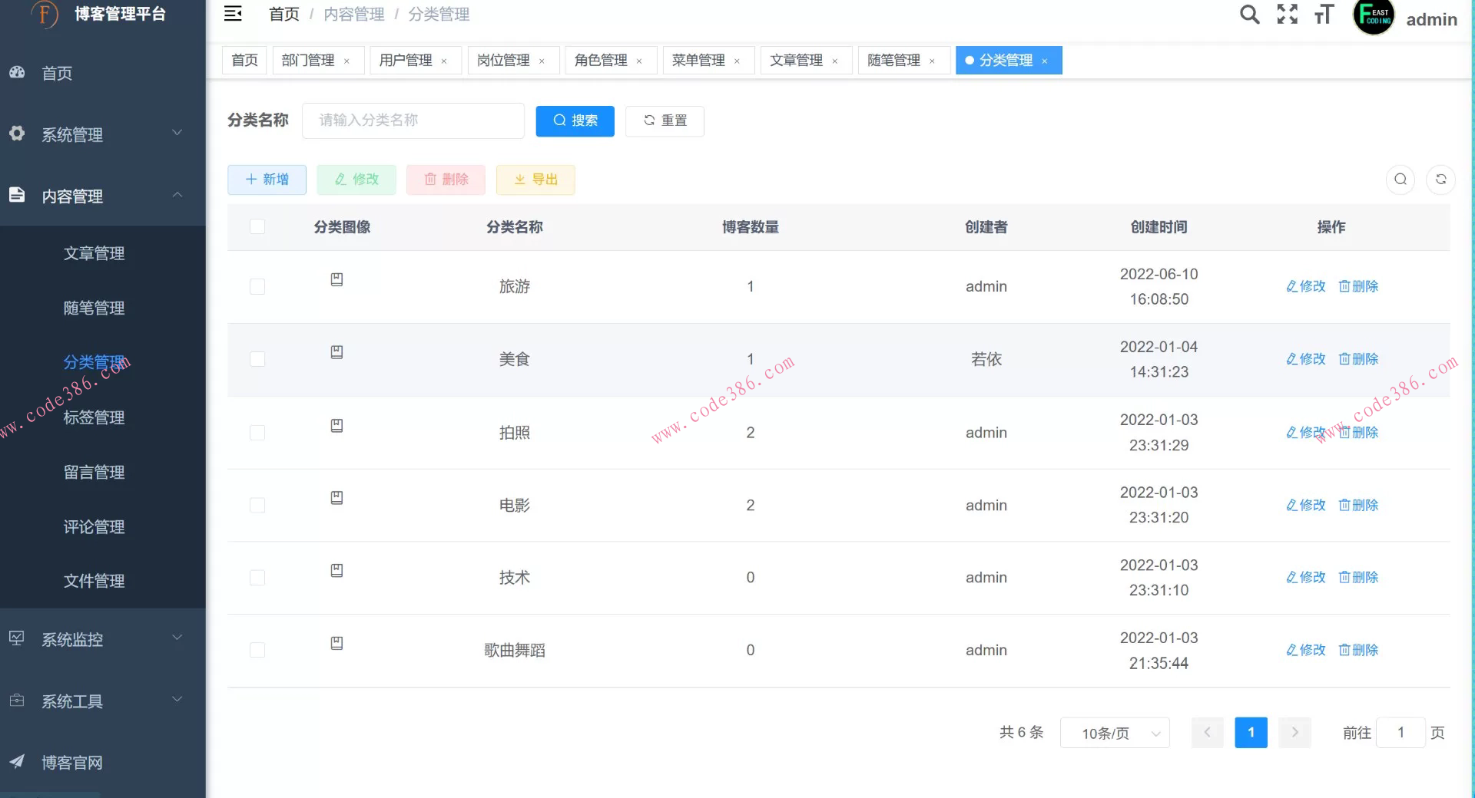Image resolution: width=1475 pixels, height=798 pixels.
Task: Click the 分类名称 search input field
Action: click(x=413, y=120)
